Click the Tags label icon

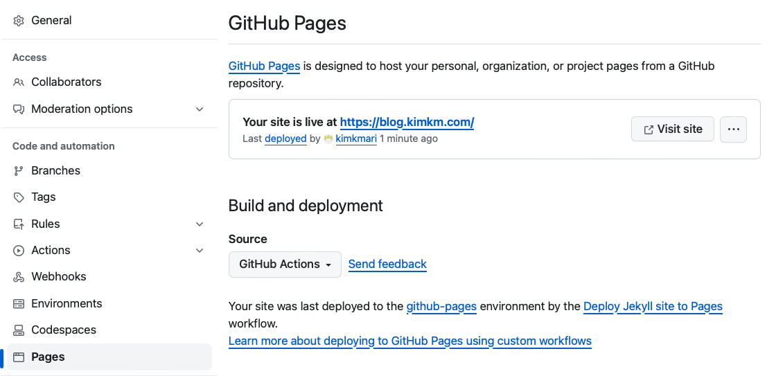pyautogui.click(x=19, y=197)
